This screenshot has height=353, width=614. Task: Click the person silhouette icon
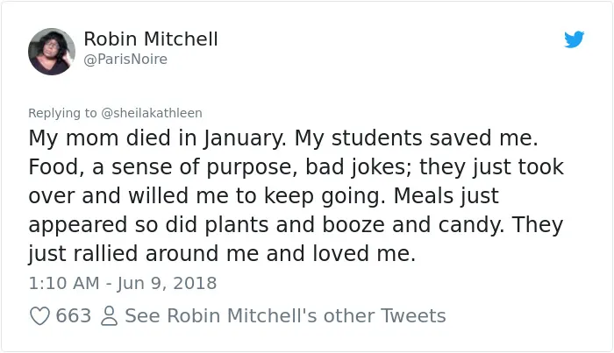click(x=109, y=316)
